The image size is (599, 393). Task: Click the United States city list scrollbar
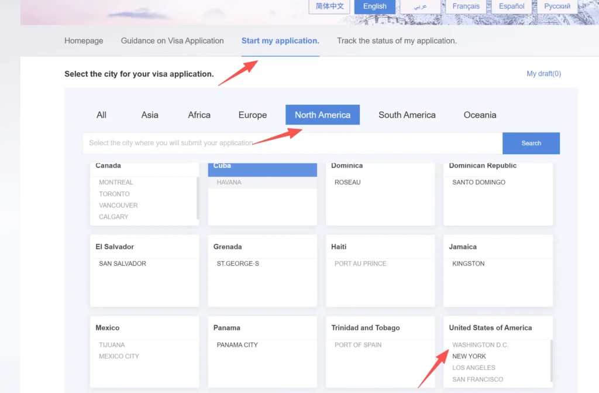(551, 360)
